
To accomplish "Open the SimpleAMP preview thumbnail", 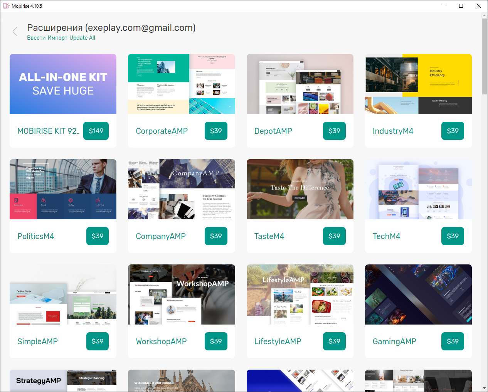I will (x=63, y=294).
